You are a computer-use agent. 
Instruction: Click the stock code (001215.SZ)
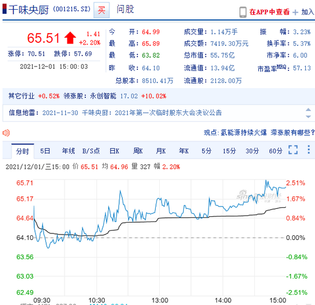click(x=72, y=9)
